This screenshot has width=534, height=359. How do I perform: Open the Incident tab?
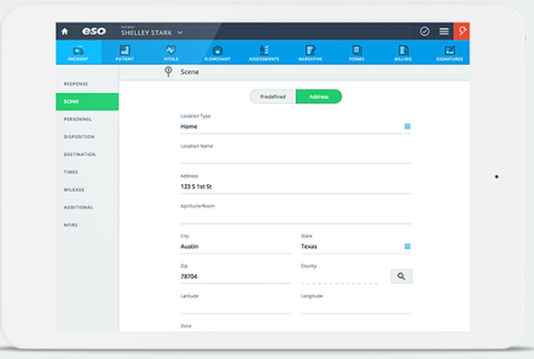(x=78, y=53)
